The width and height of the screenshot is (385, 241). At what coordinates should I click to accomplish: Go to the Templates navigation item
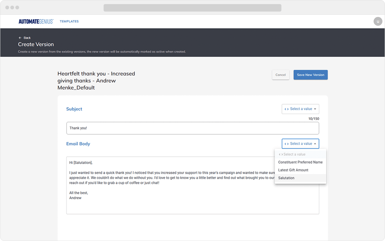click(x=69, y=21)
